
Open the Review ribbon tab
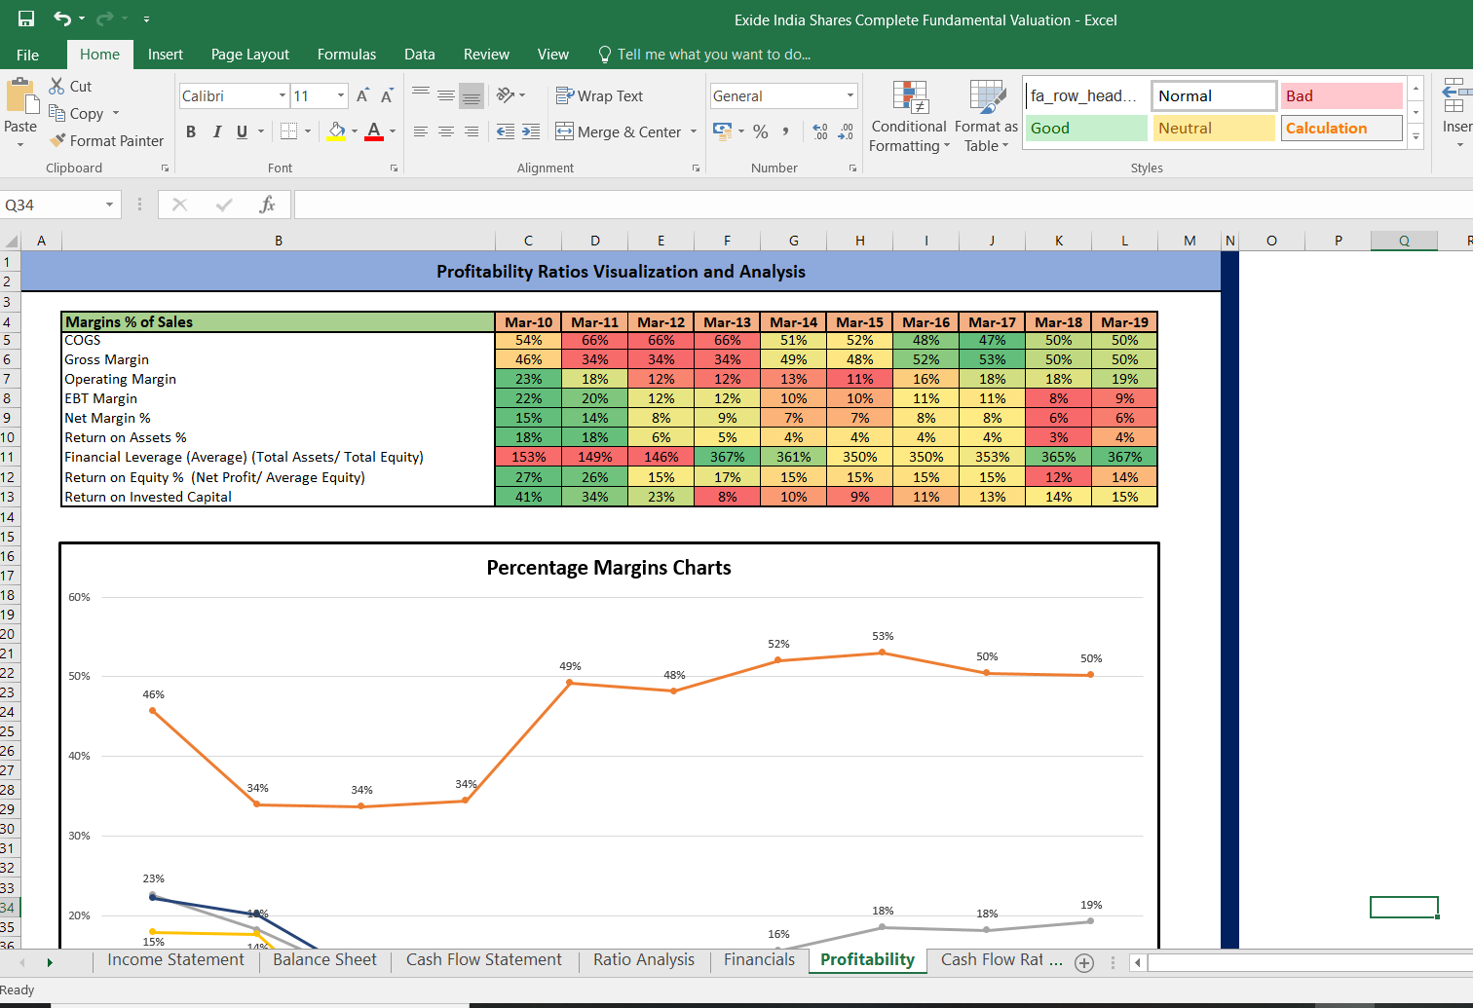[486, 55]
